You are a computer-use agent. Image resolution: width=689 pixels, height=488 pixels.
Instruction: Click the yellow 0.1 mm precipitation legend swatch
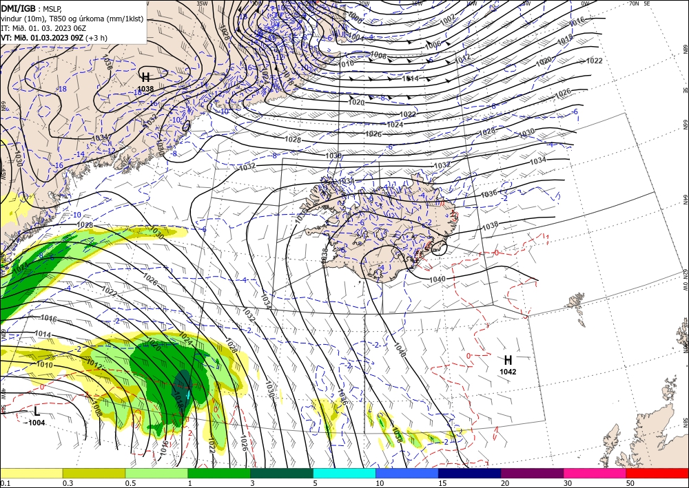click(x=31, y=473)
